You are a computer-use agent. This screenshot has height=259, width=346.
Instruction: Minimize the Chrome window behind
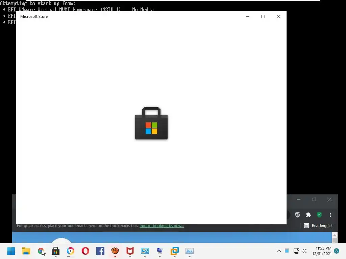point(299,199)
